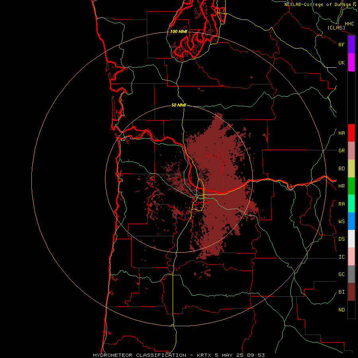This screenshot has height=358, width=358.
Task: Pick the HR green legend swatch
Action: 351,186
